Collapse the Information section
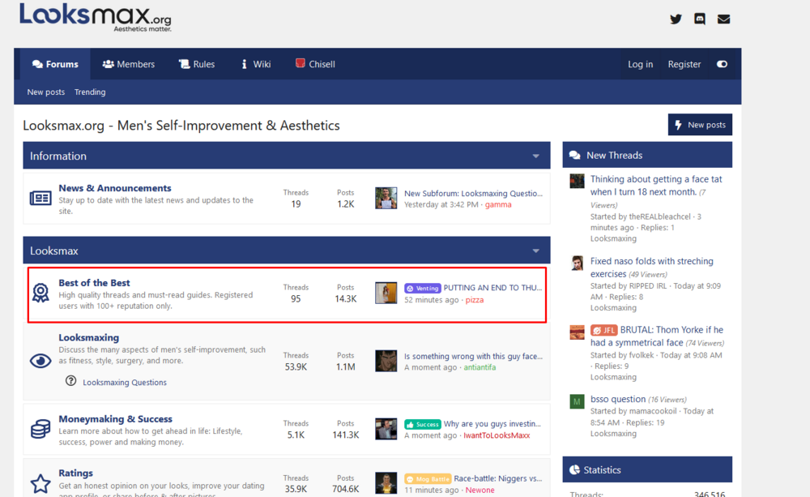 pyautogui.click(x=535, y=155)
